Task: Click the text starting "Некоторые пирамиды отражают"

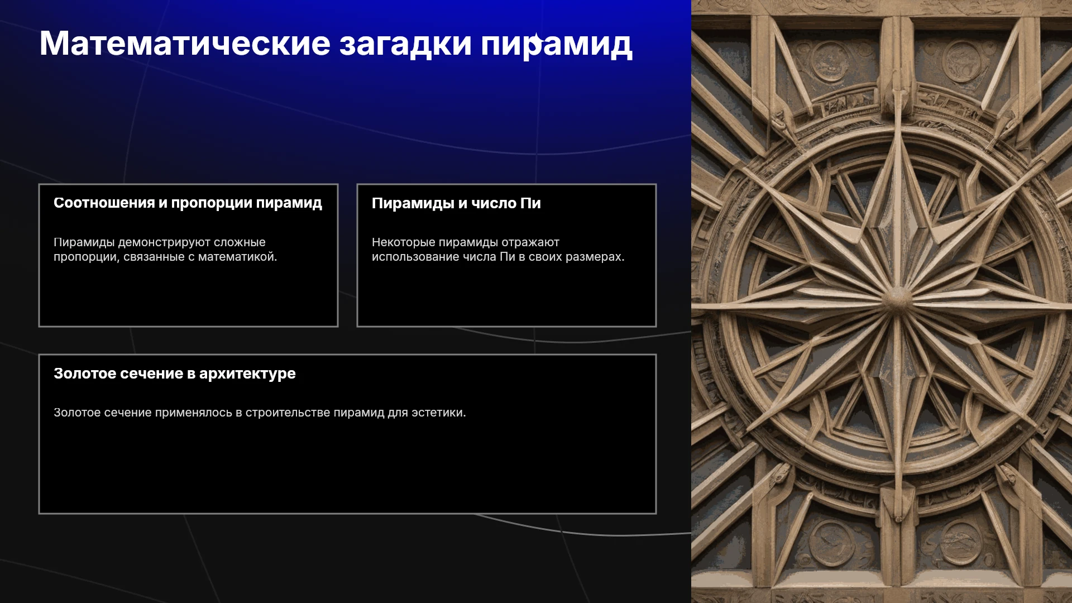Action: [498, 250]
